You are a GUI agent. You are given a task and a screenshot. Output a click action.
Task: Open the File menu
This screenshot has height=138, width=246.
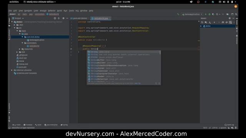10,11
